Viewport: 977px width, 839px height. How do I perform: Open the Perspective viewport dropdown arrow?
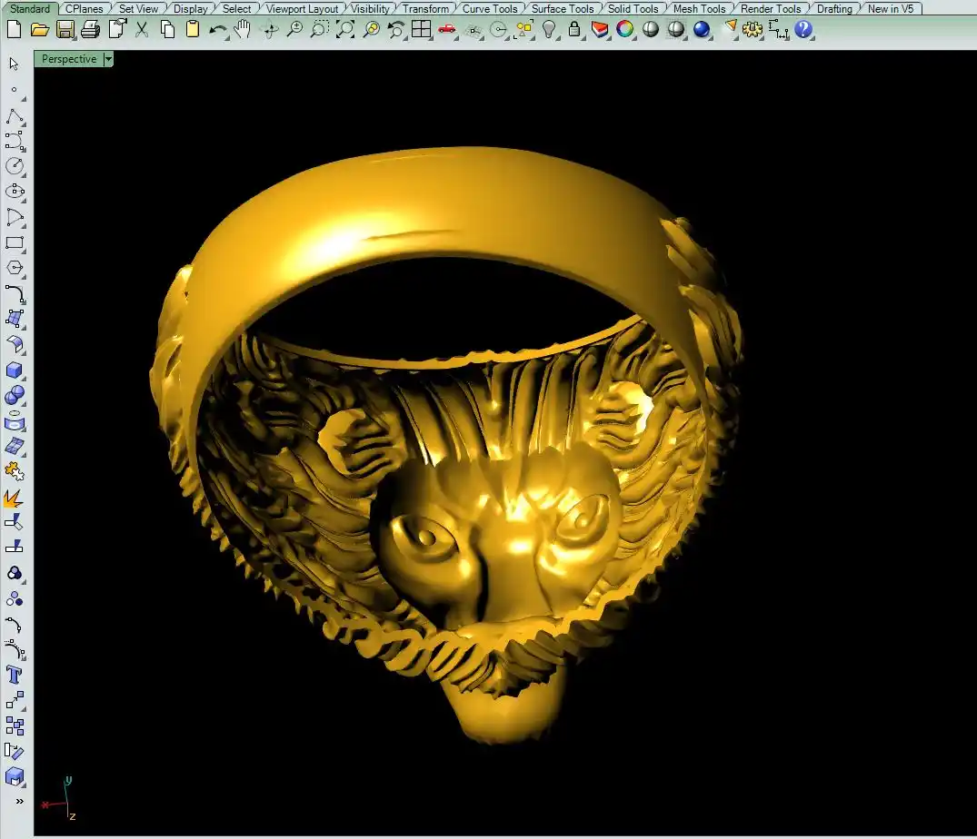(108, 59)
